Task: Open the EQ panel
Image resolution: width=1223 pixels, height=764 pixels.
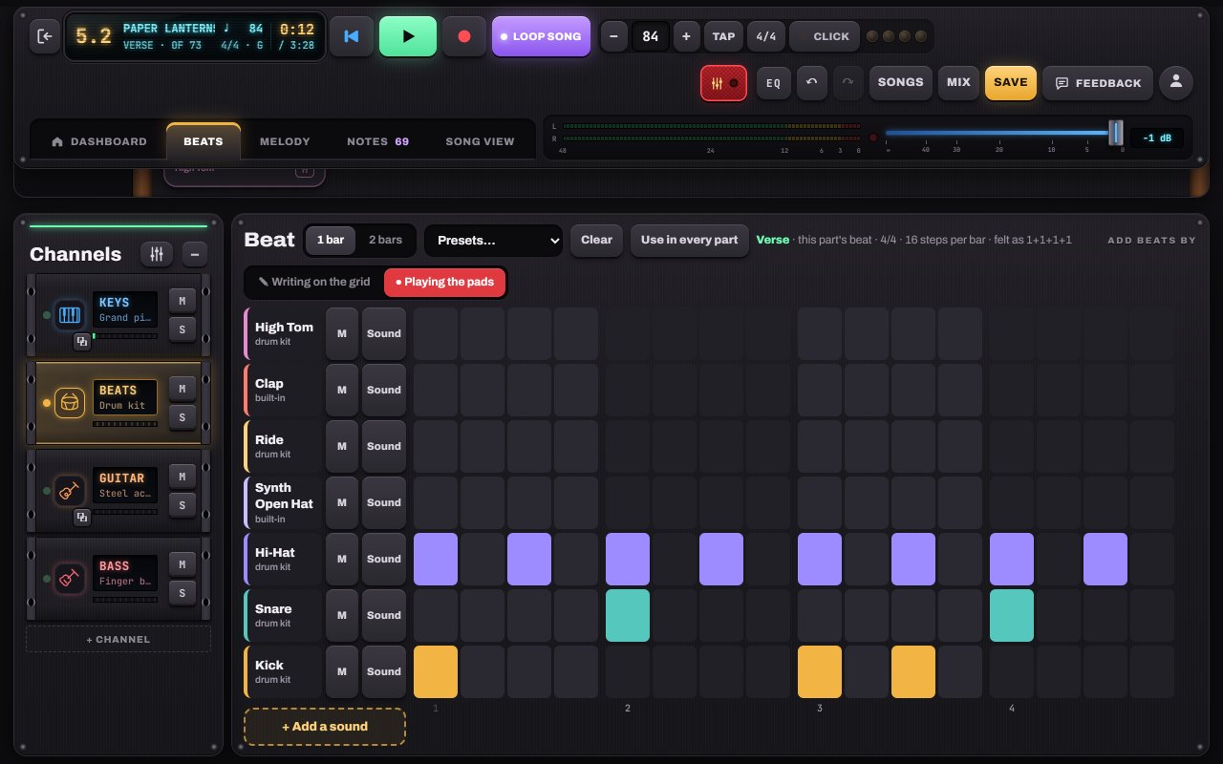Action: (774, 83)
